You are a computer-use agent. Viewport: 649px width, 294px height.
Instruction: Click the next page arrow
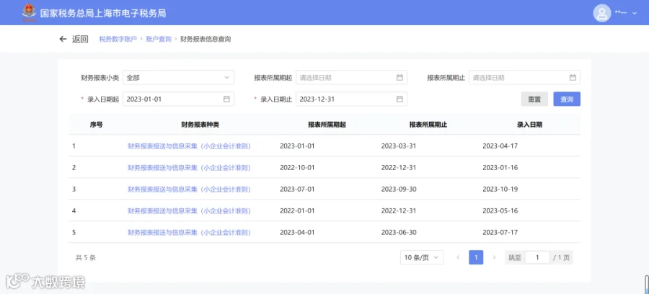coord(494,257)
